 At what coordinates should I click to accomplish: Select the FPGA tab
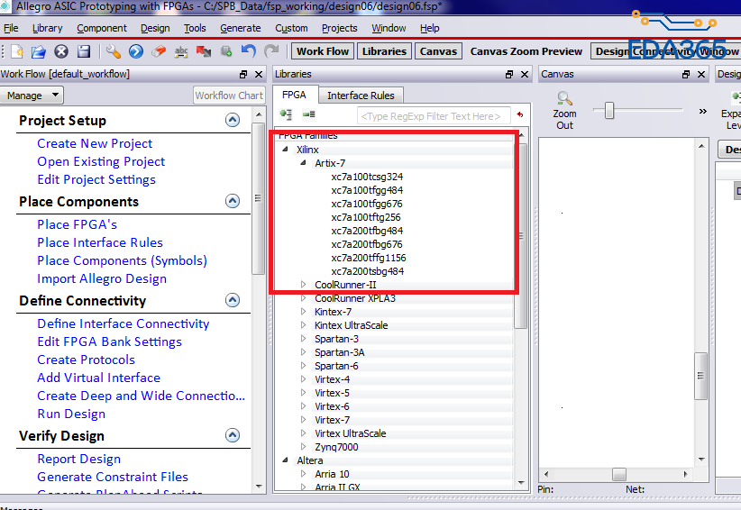[294, 95]
